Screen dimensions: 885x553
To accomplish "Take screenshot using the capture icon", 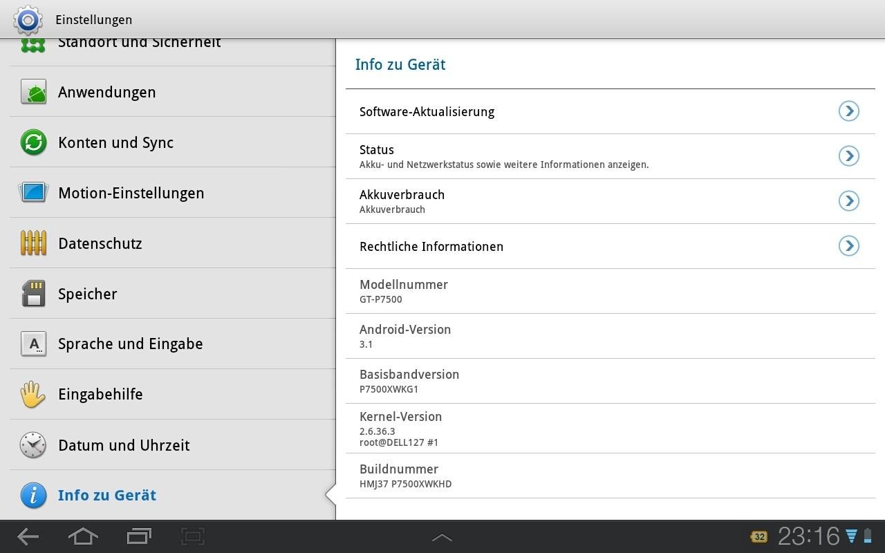I will (193, 536).
